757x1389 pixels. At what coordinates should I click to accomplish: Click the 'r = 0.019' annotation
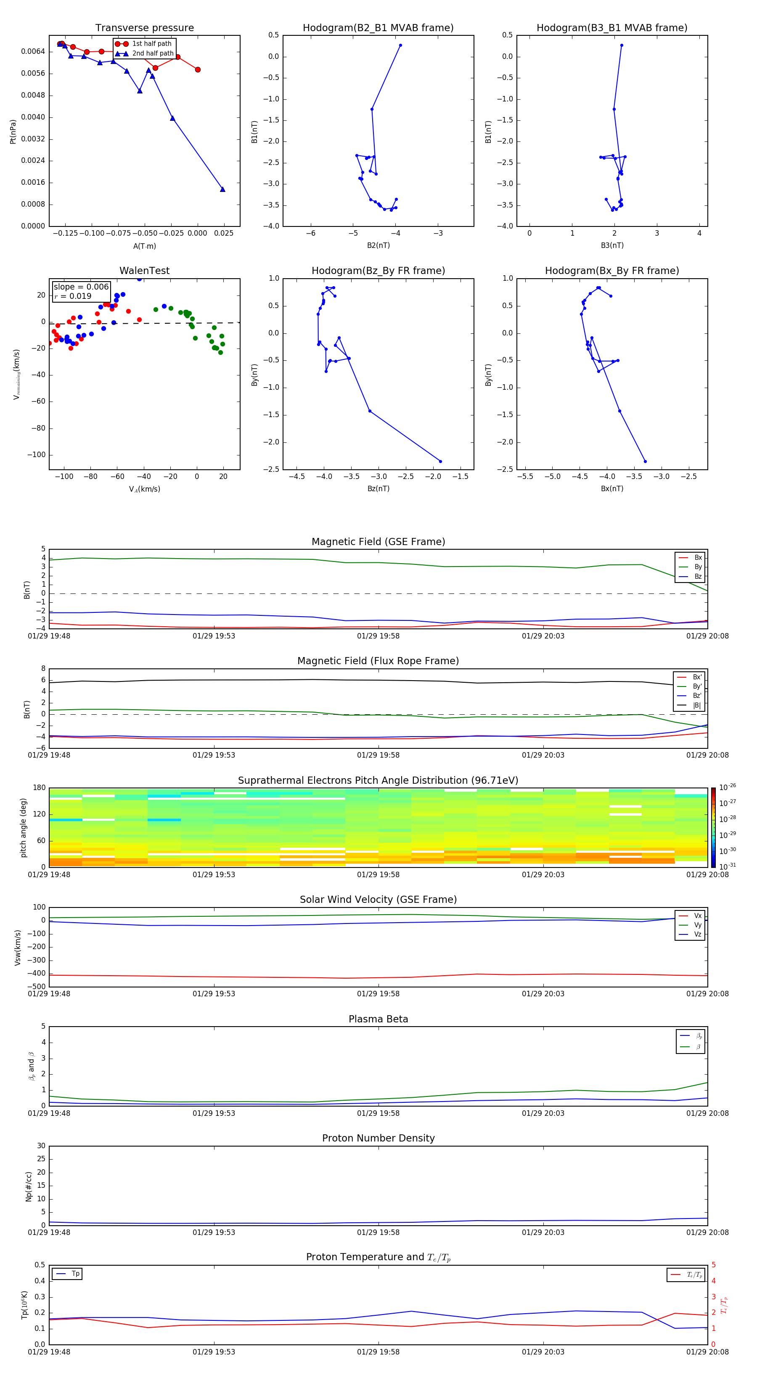[x=73, y=296]
